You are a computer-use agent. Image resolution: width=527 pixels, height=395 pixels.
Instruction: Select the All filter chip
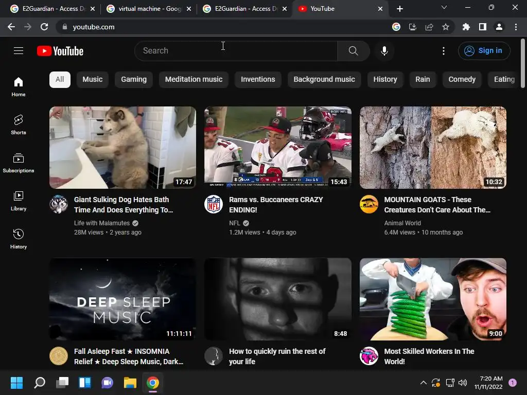(60, 80)
